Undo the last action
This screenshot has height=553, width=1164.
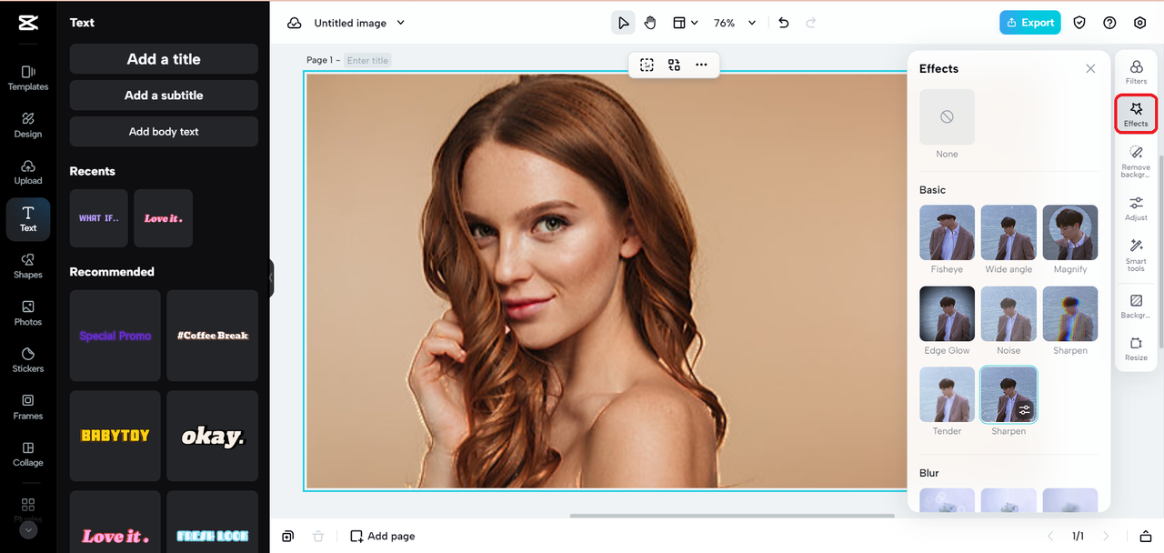(784, 23)
